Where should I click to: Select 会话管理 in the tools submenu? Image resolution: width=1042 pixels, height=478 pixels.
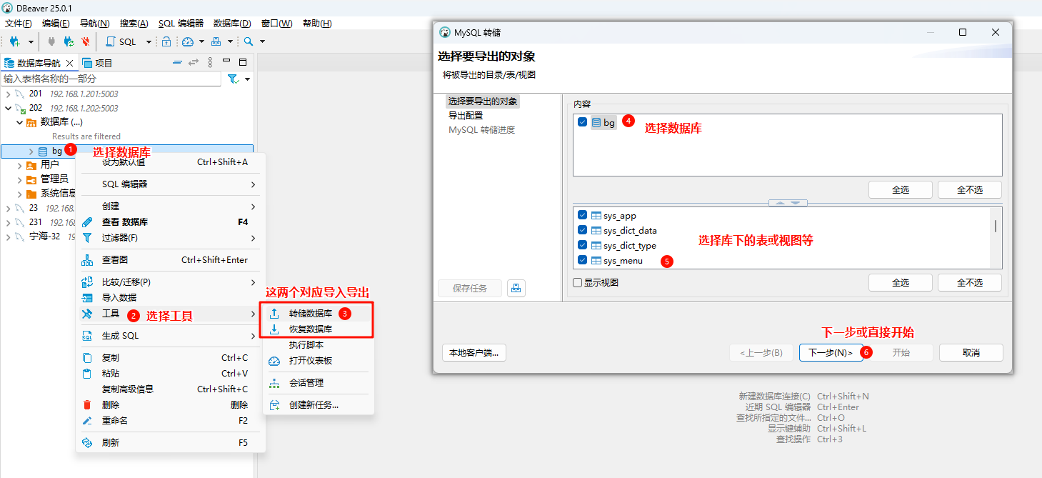click(x=306, y=383)
